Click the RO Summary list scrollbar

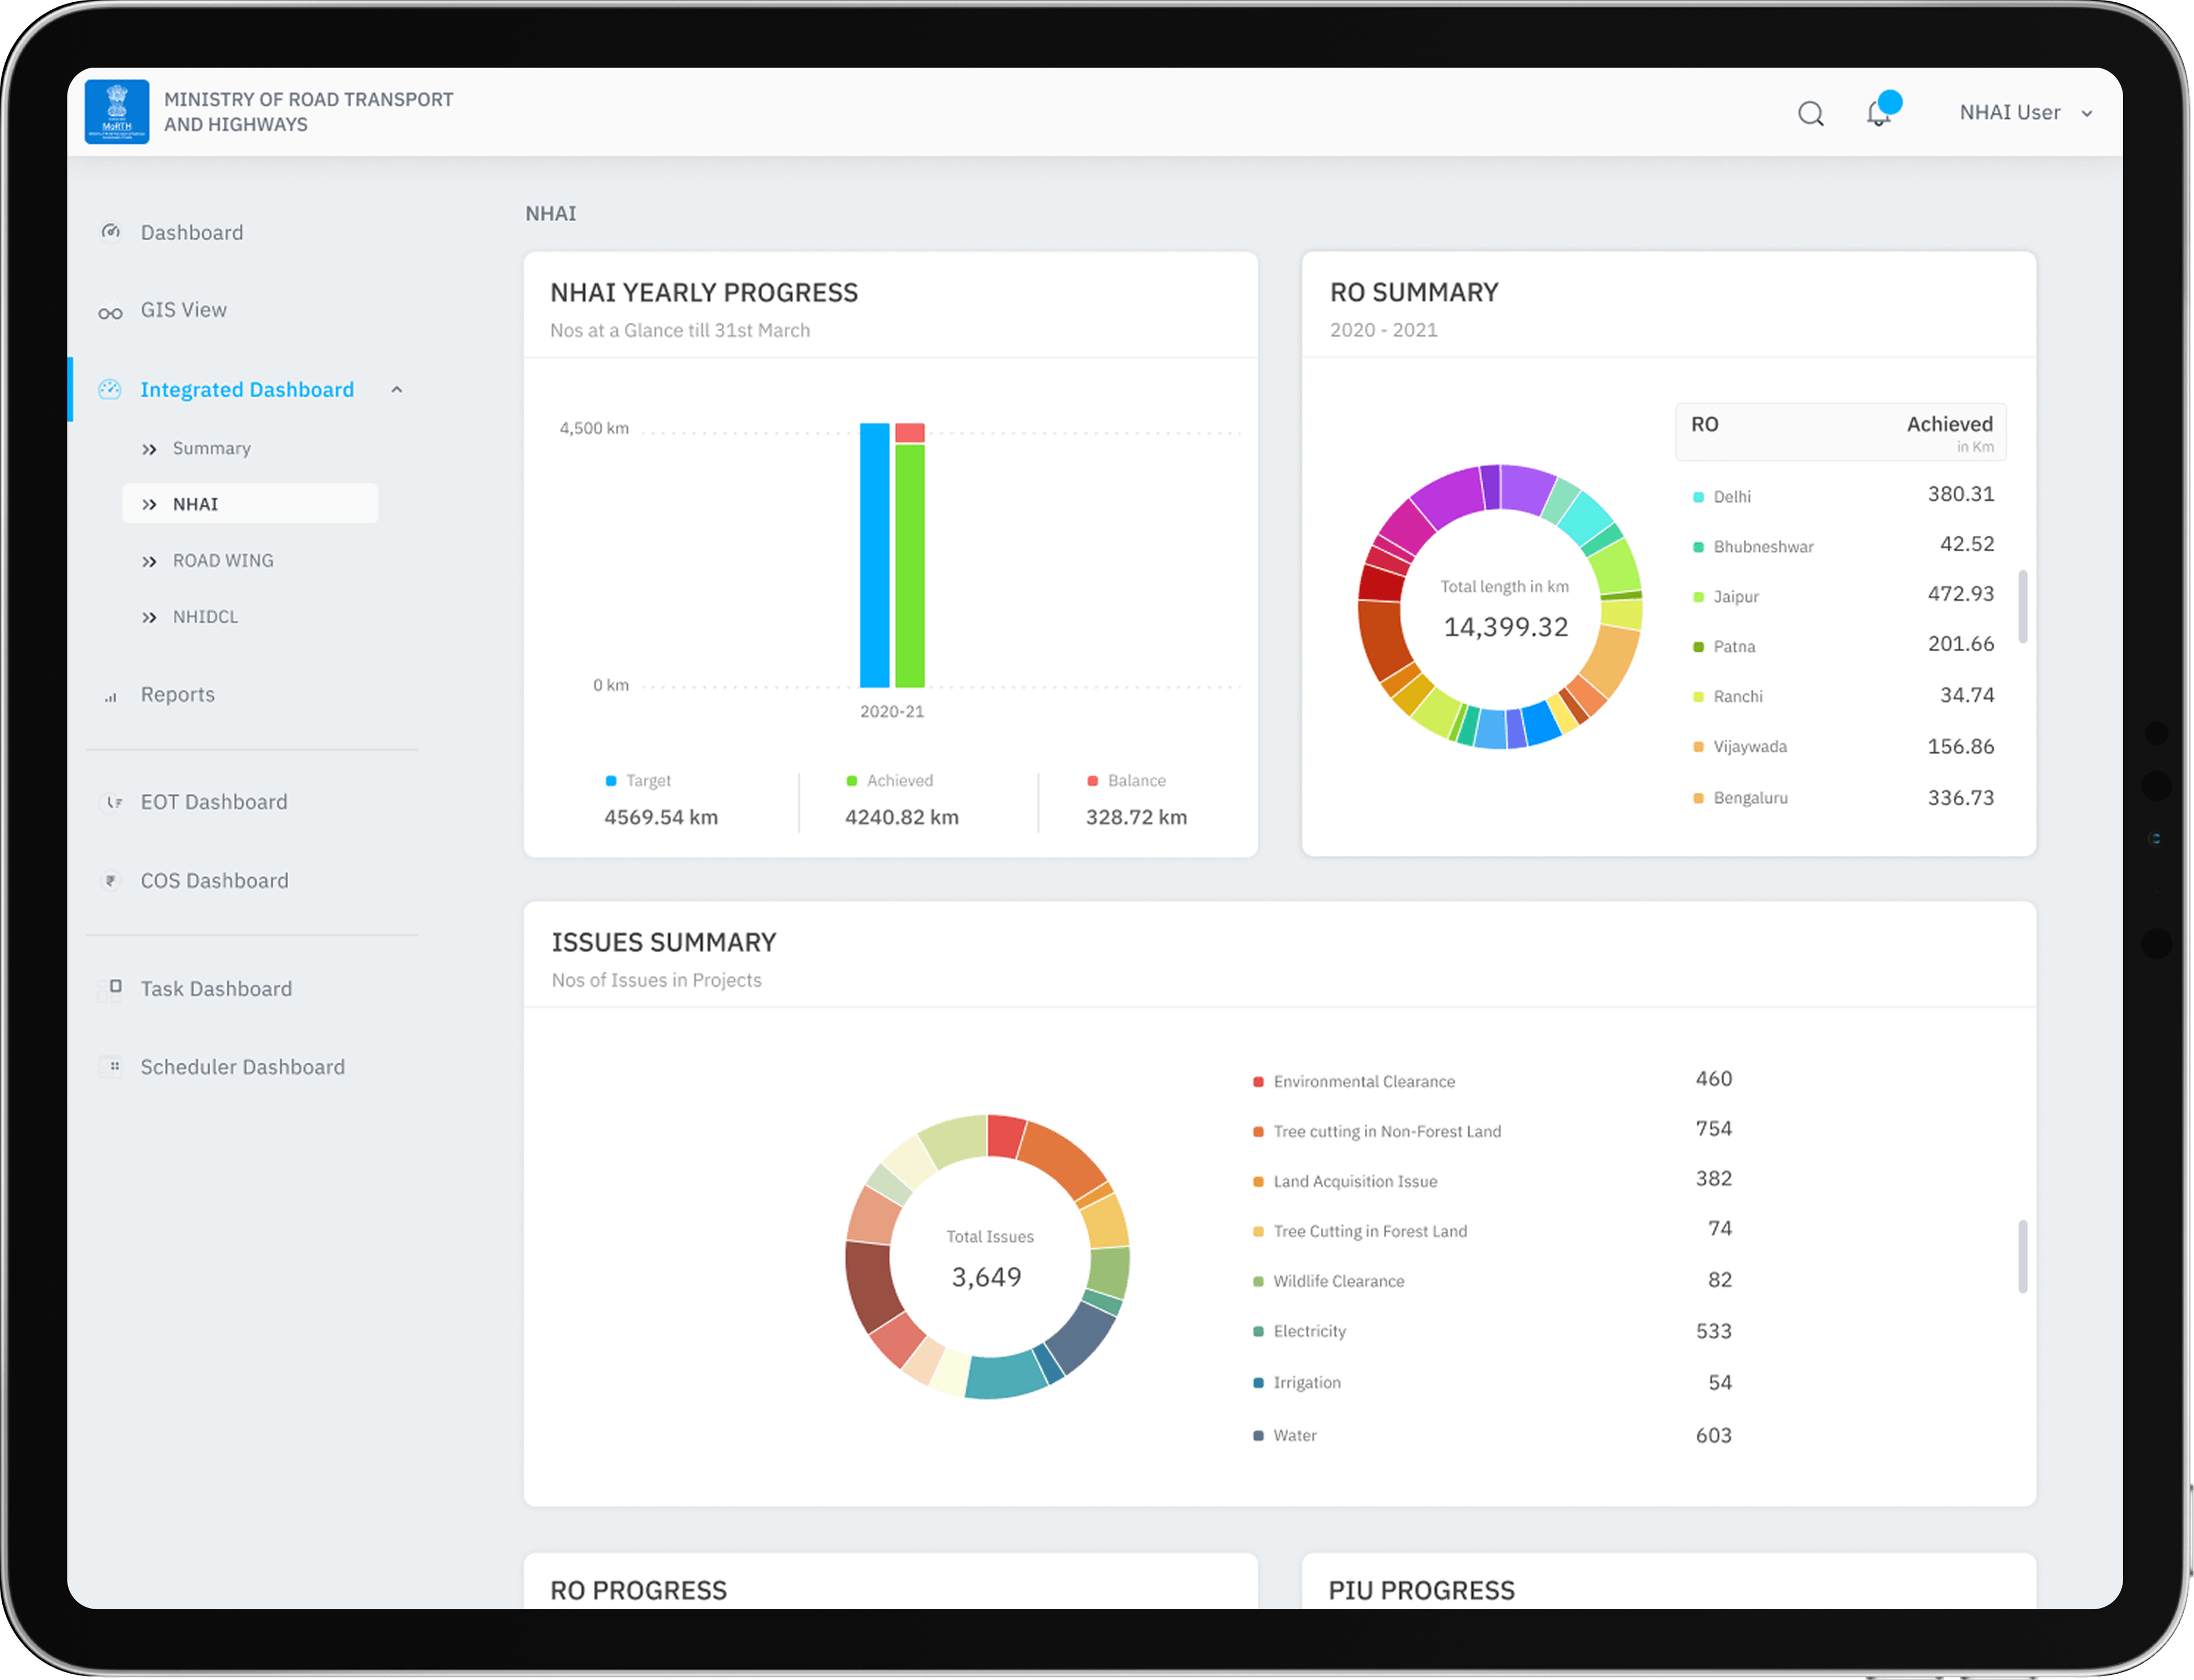(2023, 607)
